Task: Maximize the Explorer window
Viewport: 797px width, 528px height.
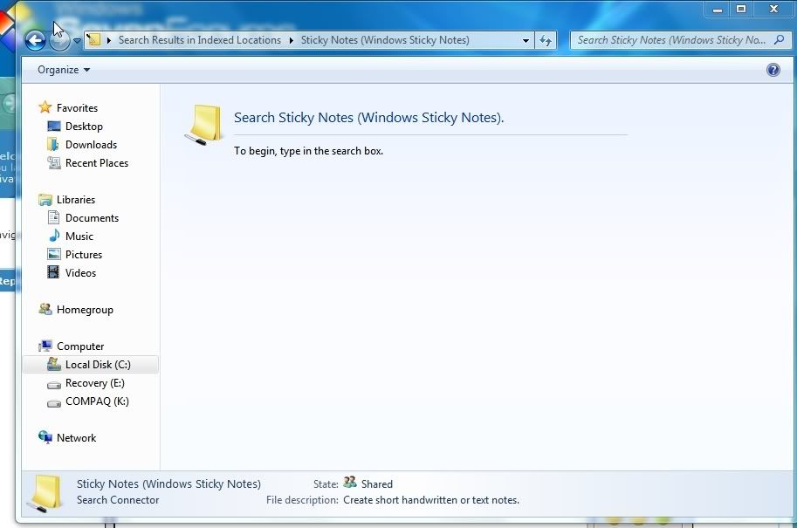Action: pyautogui.click(x=741, y=9)
